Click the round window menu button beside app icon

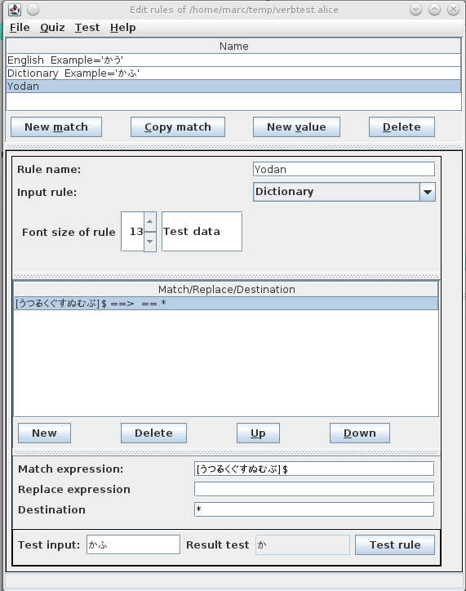pos(33,10)
